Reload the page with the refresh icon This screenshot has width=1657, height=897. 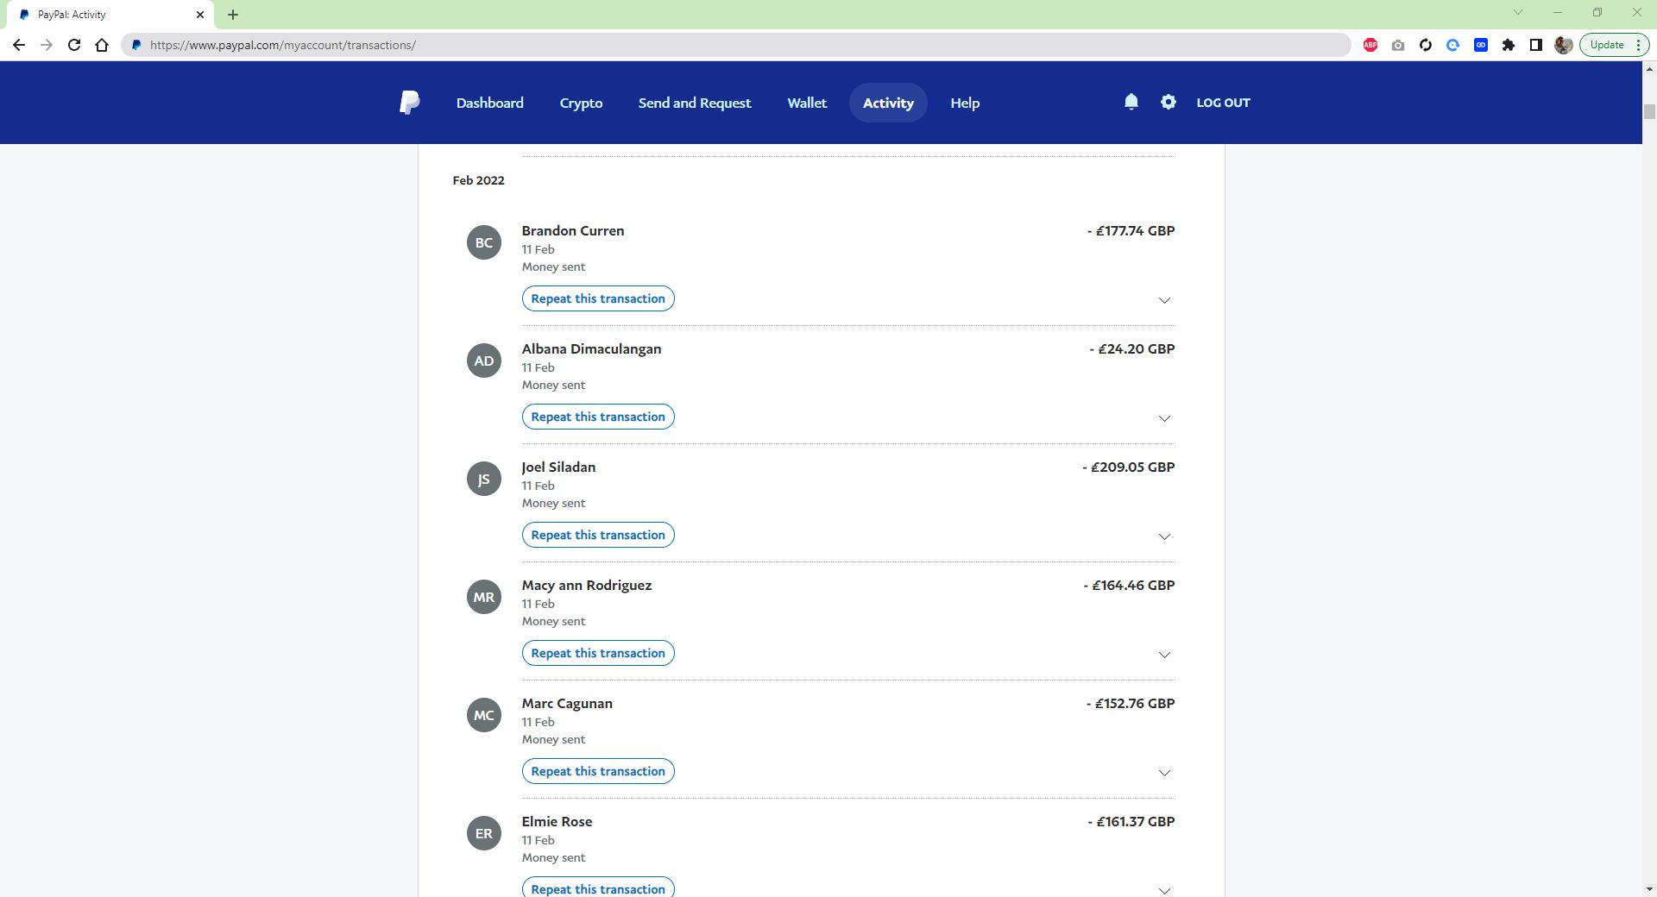coord(74,45)
